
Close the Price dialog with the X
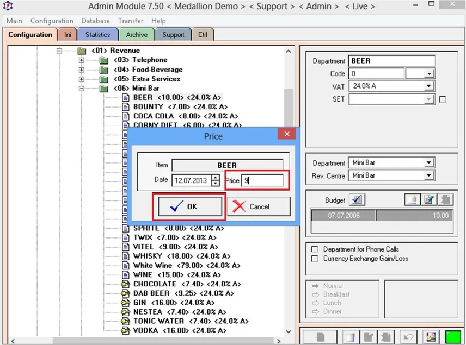coord(287,134)
